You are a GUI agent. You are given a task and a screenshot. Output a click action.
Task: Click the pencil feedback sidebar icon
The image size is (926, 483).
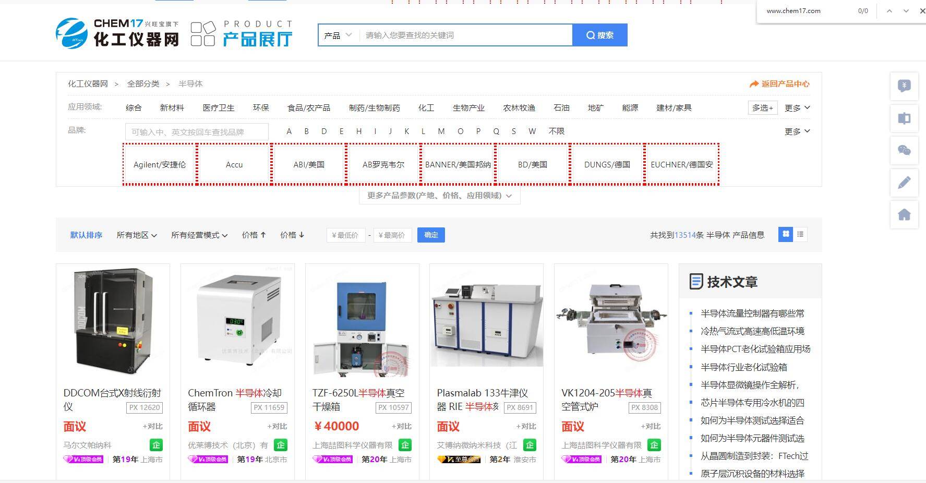pos(904,183)
